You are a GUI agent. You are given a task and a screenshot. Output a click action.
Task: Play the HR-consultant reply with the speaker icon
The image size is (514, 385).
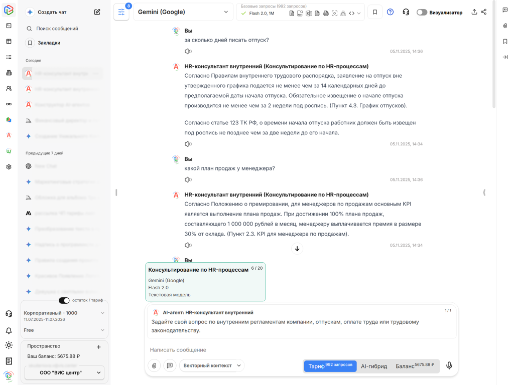pos(188,143)
